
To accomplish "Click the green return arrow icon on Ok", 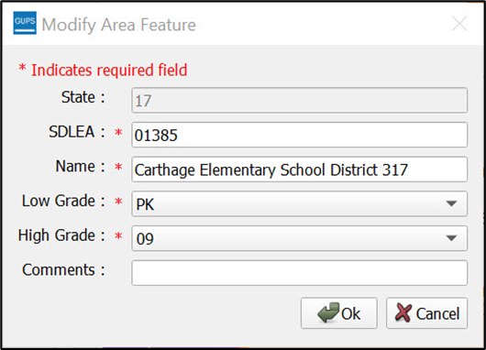I will point(328,312).
